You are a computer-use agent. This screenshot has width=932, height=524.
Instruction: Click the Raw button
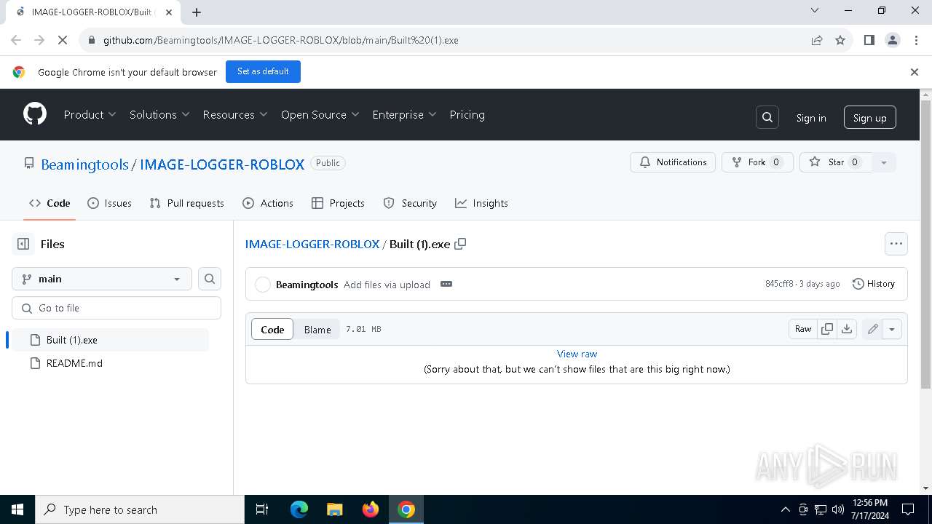tap(803, 329)
